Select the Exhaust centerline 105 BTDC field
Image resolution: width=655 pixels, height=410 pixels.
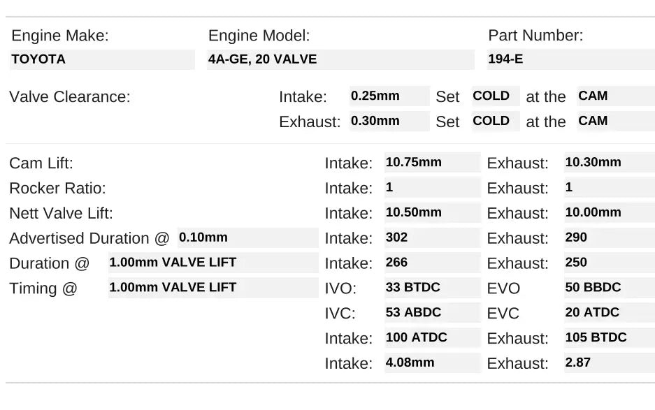609,338
